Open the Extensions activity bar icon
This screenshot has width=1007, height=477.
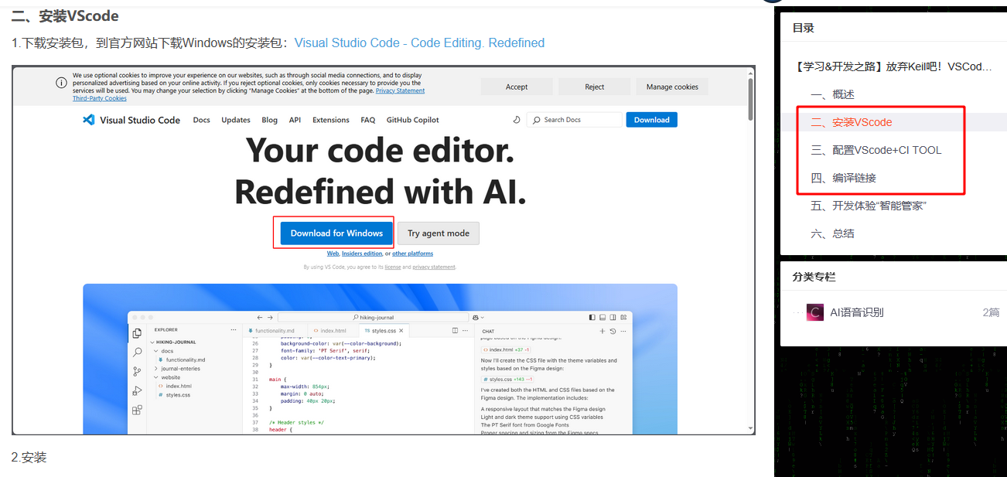coord(137,410)
